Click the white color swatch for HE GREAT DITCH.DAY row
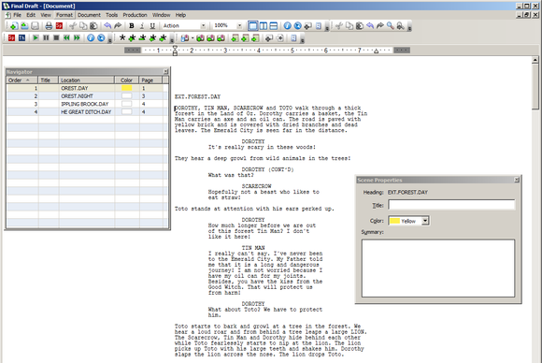The width and height of the screenshot is (542, 363). coord(126,111)
